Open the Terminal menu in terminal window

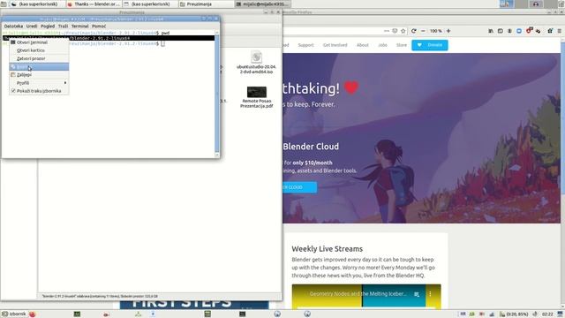point(80,26)
